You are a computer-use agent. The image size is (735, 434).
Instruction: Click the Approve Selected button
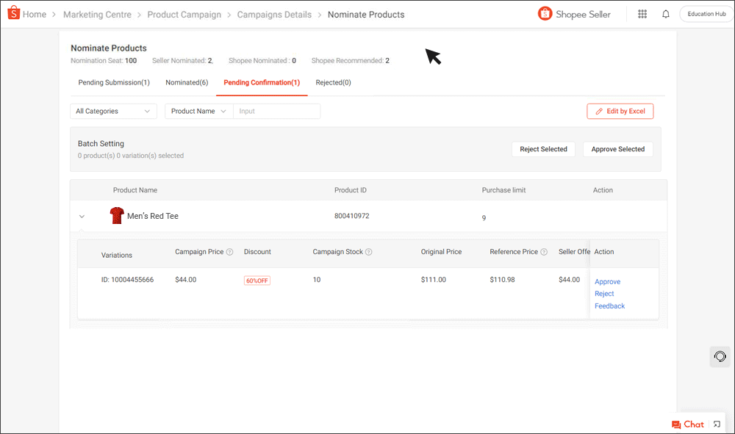coord(618,149)
